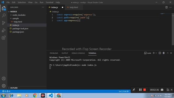Open the Run menu

click(x=42, y=2)
